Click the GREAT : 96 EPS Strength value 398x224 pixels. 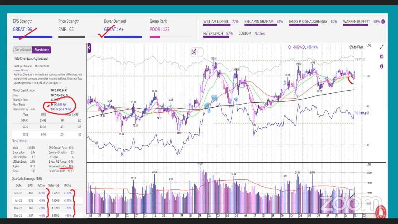pyautogui.click(x=22, y=29)
